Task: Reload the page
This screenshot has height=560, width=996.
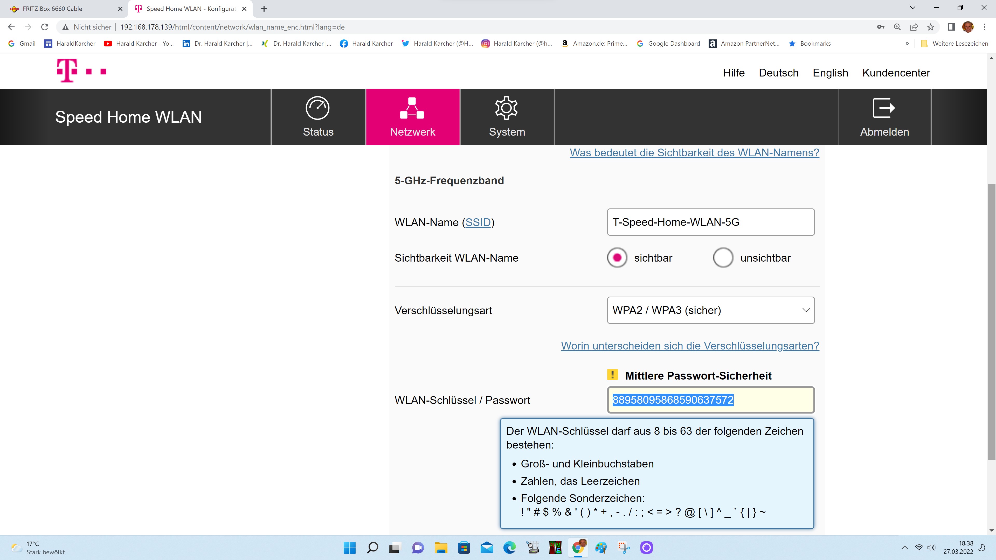Action: (45, 27)
